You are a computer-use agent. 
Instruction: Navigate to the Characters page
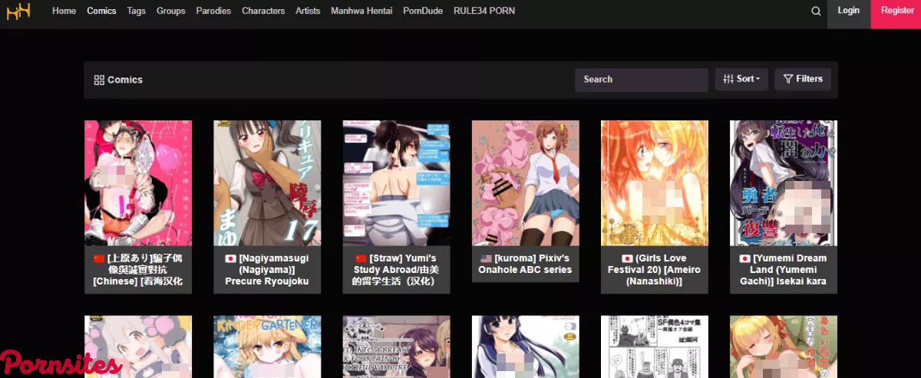point(263,12)
